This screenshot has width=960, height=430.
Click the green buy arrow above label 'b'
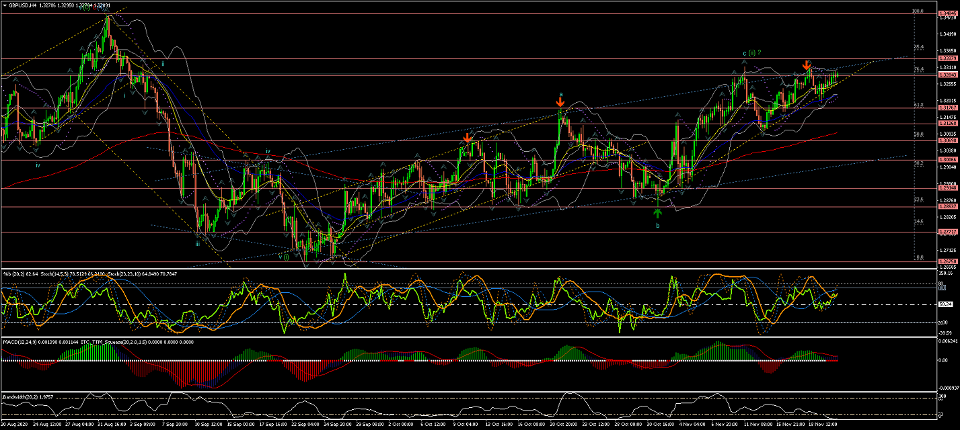(x=657, y=213)
